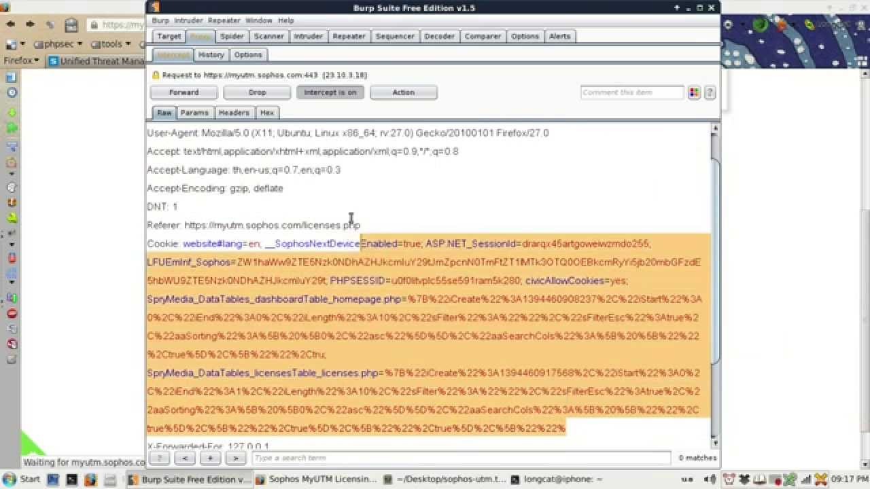This screenshot has height=489, width=870.
Task: Click the '>' next match button
Action: click(x=236, y=458)
